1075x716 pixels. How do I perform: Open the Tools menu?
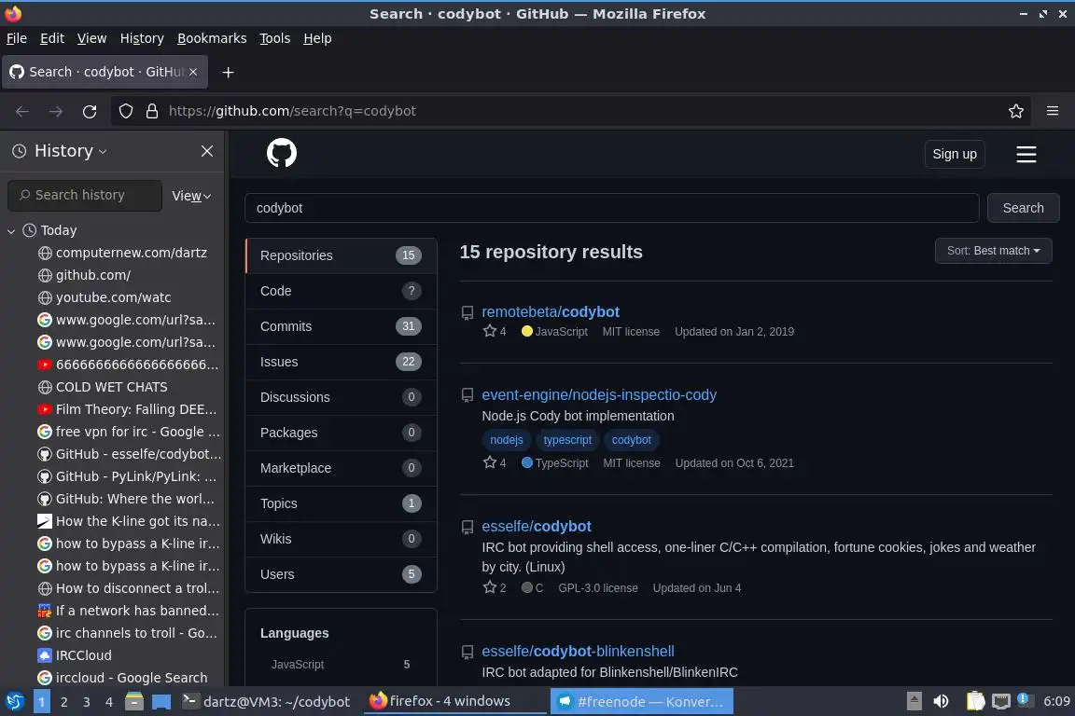click(x=275, y=38)
